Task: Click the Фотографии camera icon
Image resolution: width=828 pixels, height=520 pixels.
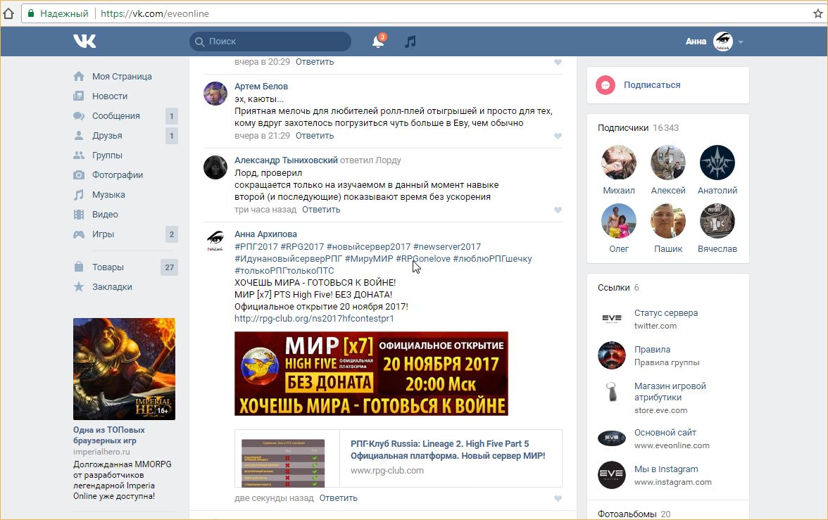Action: pyautogui.click(x=79, y=175)
